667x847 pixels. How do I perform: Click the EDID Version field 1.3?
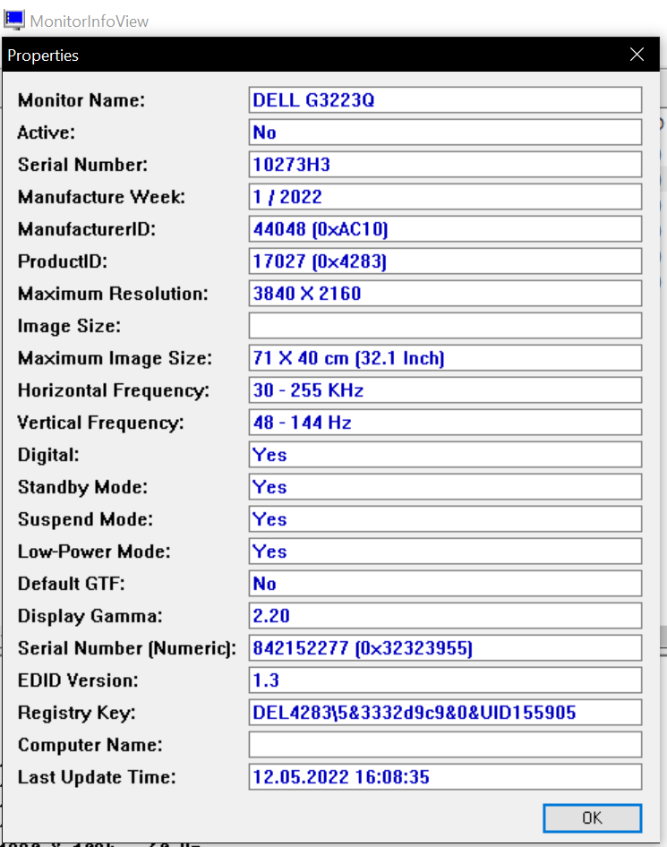(445, 680)
